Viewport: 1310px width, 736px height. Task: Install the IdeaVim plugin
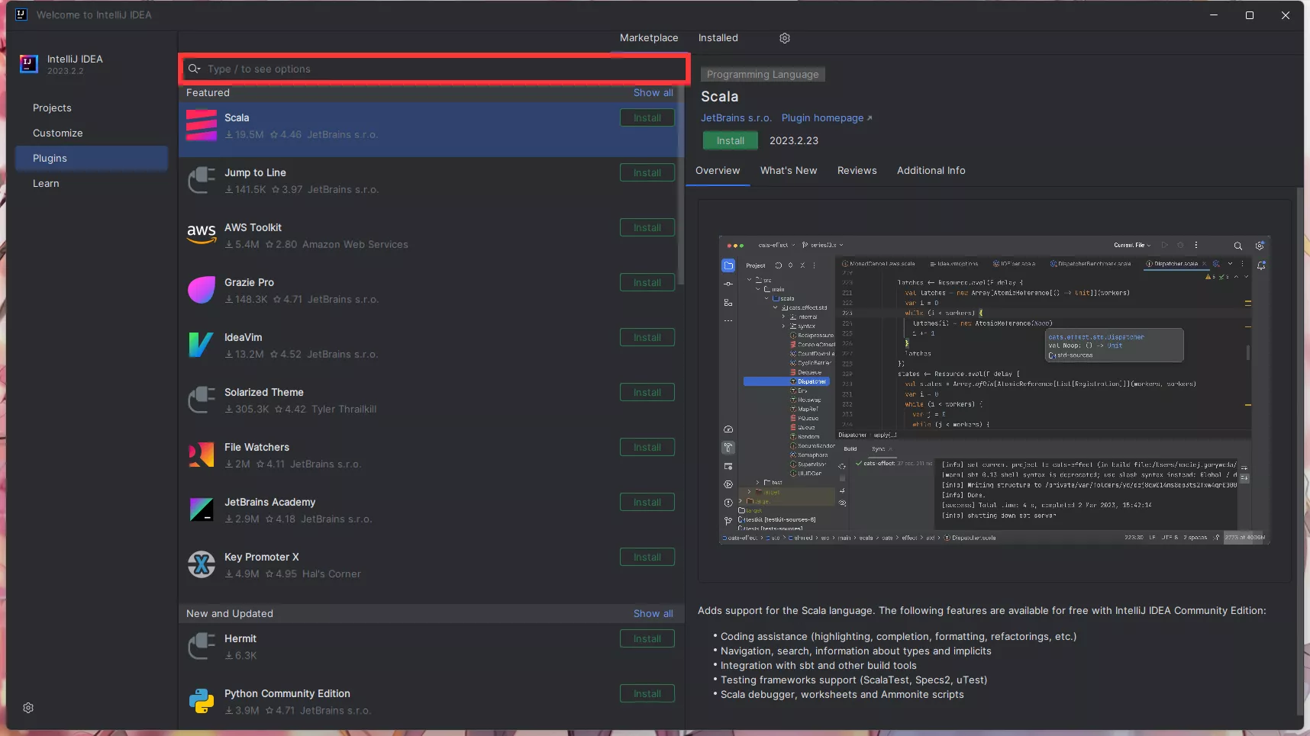[647, 338]
